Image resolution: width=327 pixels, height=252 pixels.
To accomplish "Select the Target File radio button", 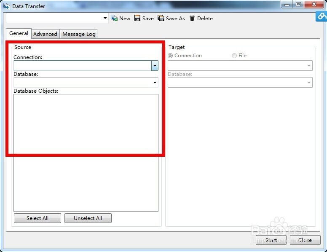I will pos(234,56).
